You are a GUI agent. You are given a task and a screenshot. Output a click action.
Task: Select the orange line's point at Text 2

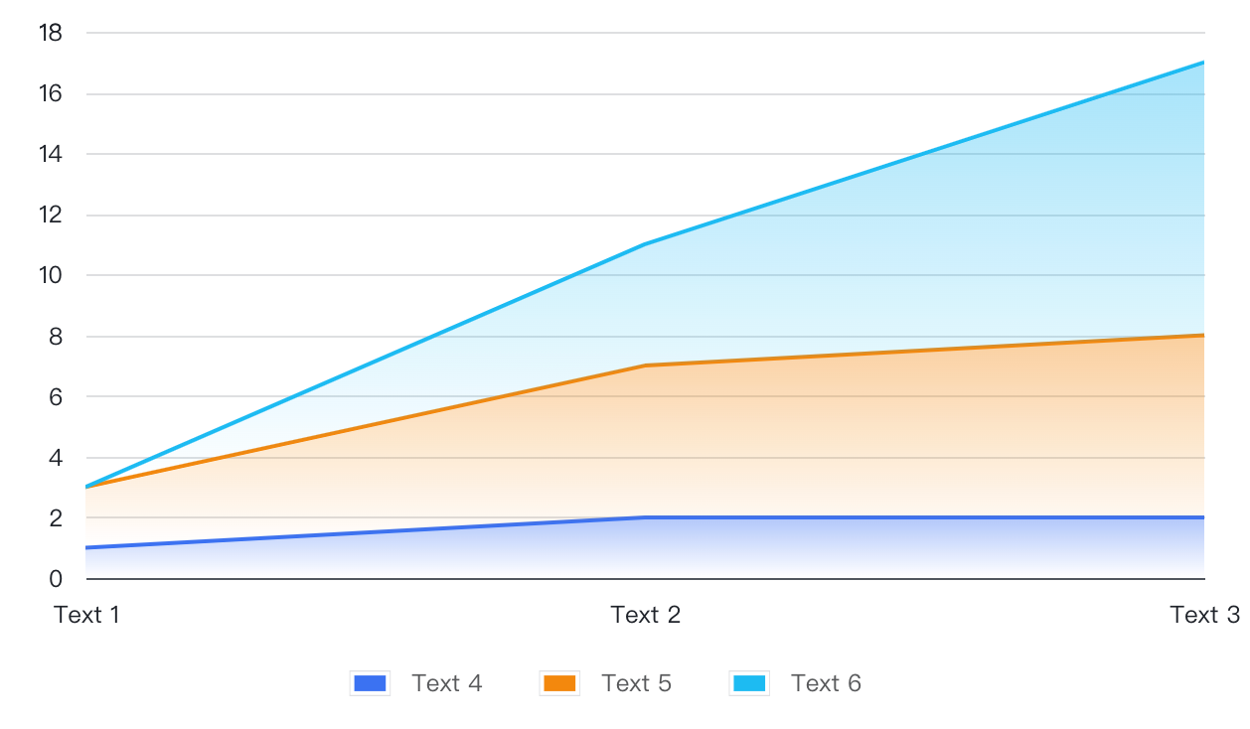tap(646, 365)
